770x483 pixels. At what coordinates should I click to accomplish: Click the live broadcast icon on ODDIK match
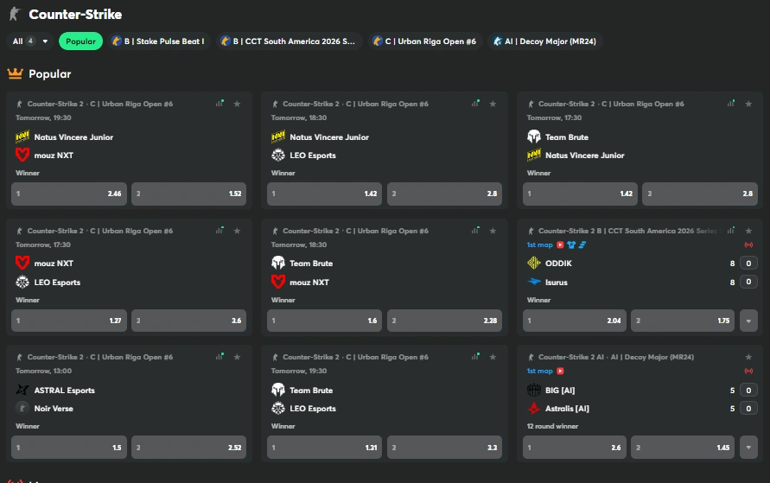coord(748,245)
